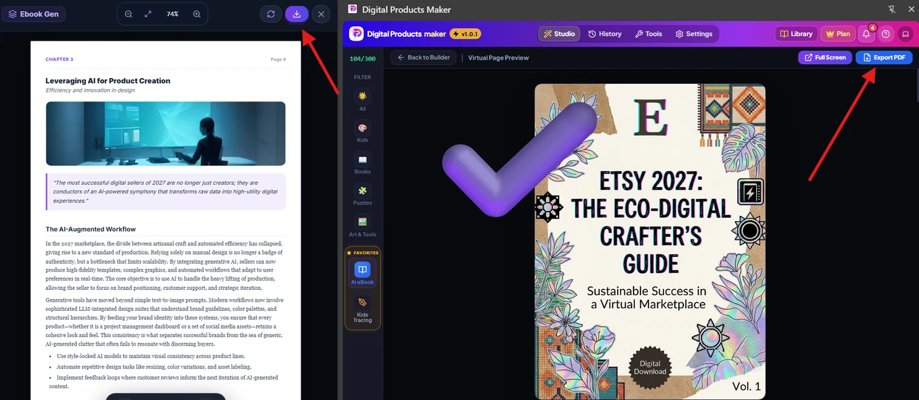
Task: Select the Kids filter
Action: [362, 131]
